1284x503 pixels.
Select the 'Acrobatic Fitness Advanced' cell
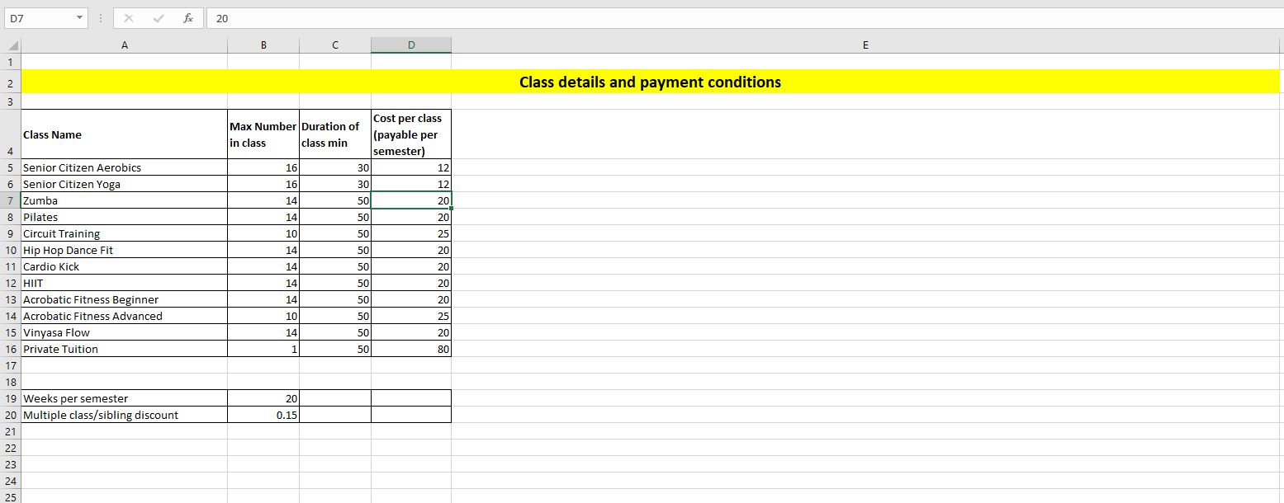click(124, 316)
